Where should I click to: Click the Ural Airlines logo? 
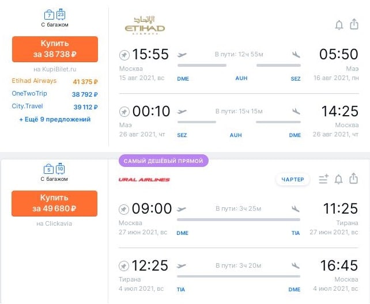tap(144, 180)
